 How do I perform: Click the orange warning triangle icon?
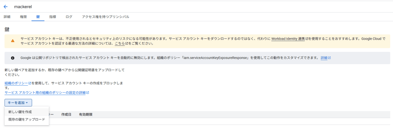pyautogui.click(x=13, y=41)
